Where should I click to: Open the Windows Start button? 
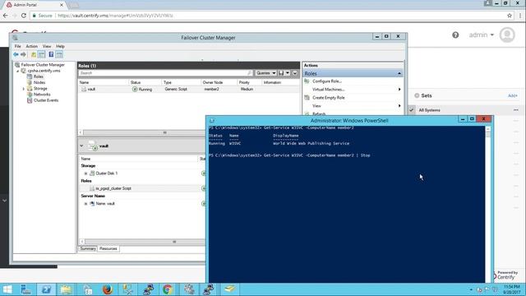(x=7, y=289)
